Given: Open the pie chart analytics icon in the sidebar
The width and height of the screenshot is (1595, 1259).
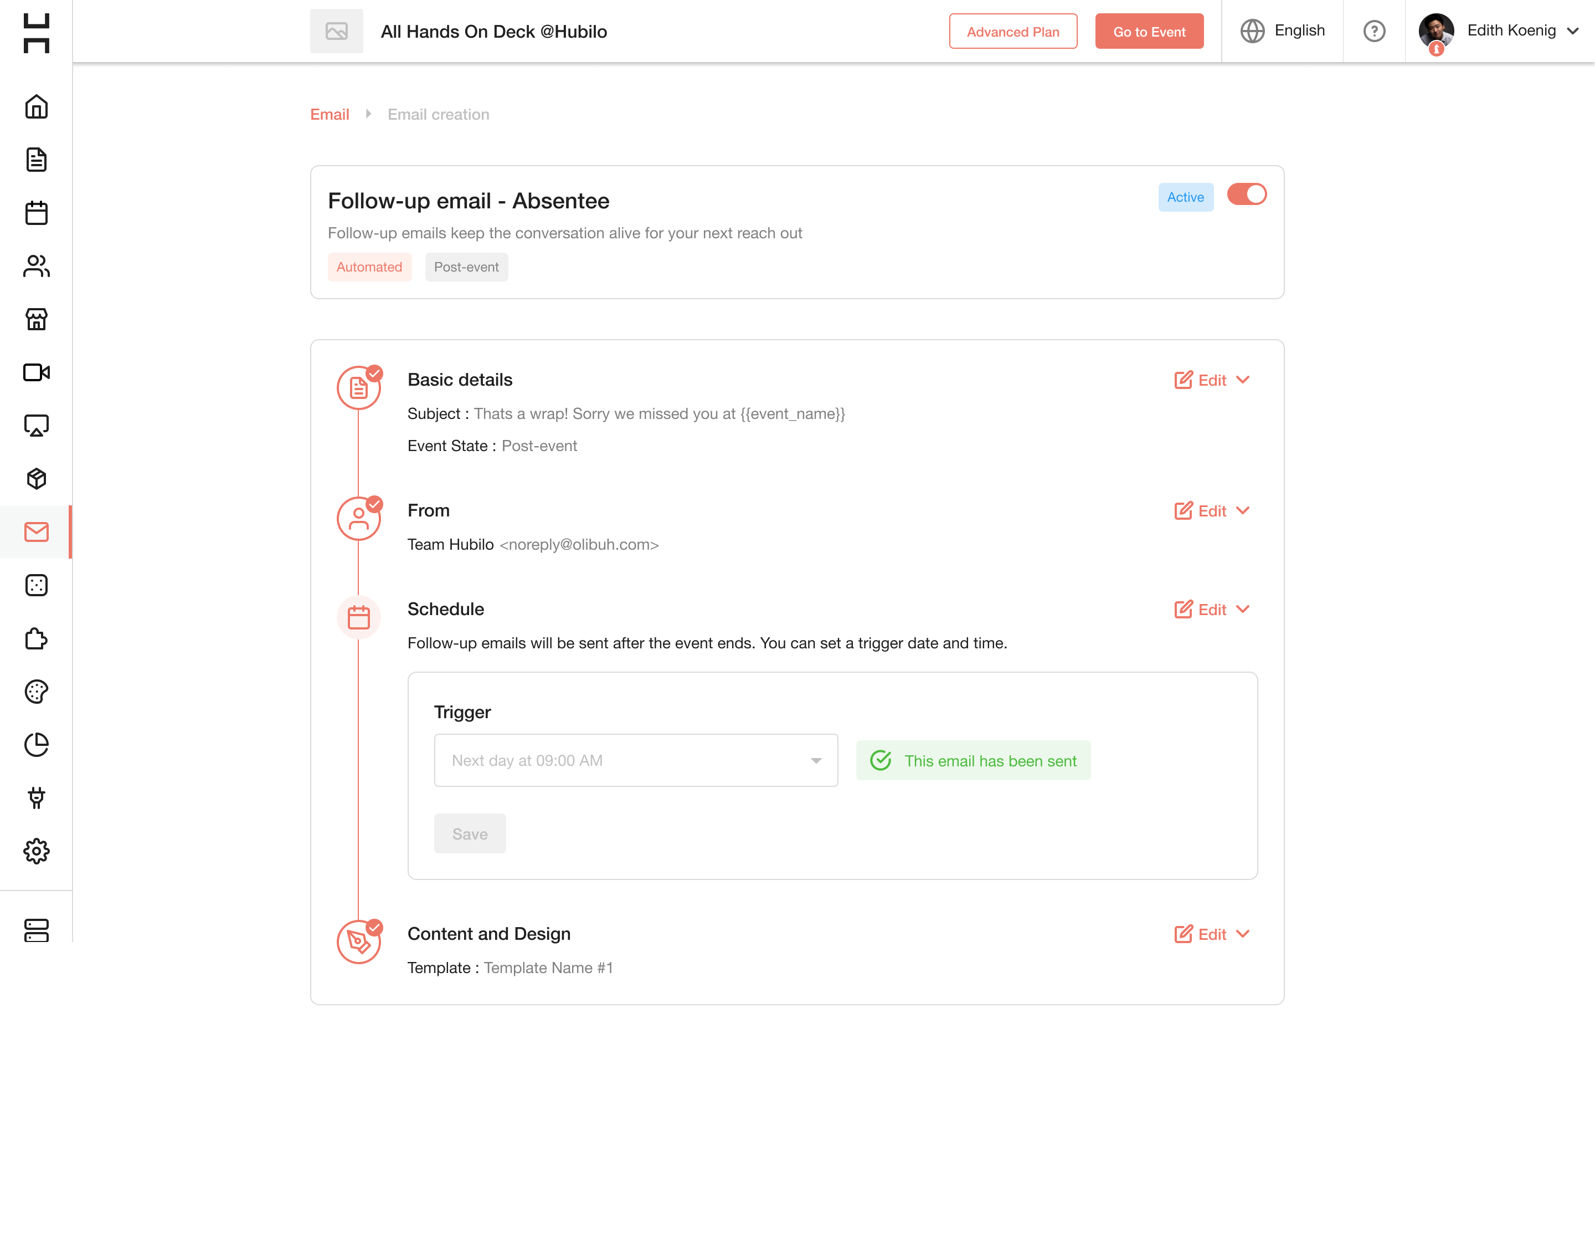Looking at the screenshot, I should click(x=36, y=745).
